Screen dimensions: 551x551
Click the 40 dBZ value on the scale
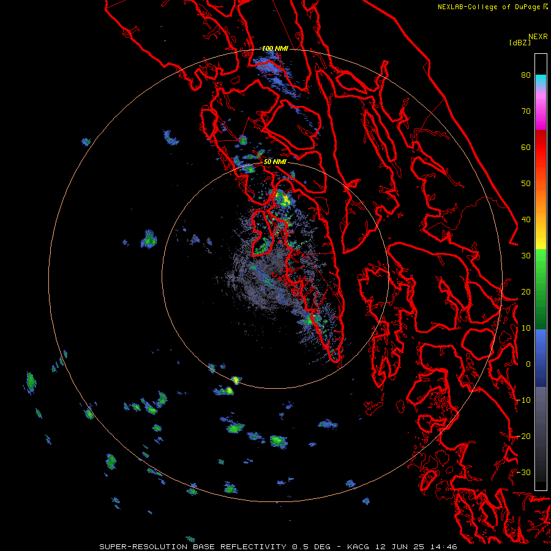pyautogui.click(x=526, y=220)
